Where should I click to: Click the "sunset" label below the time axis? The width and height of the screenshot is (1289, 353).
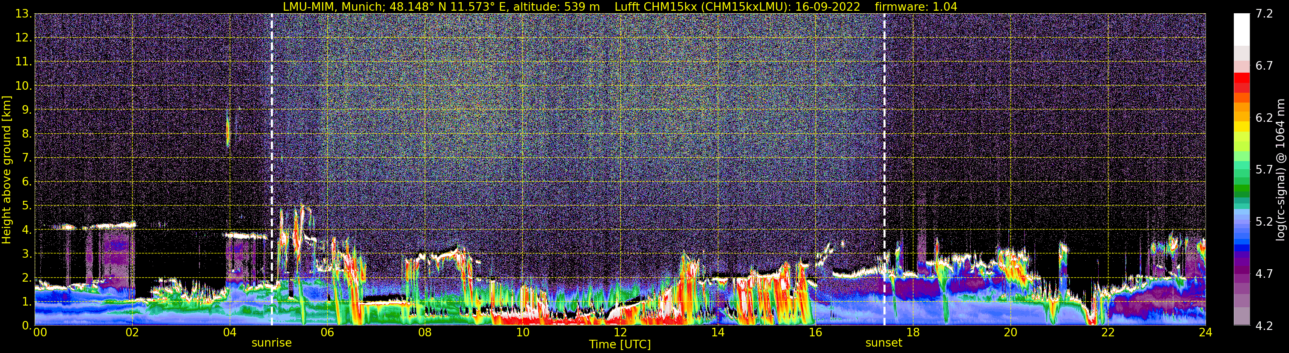[x=884, y=343]
